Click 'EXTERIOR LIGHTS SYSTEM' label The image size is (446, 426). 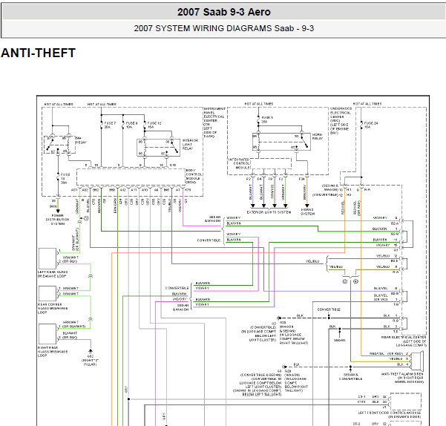(x=269, y=212)
